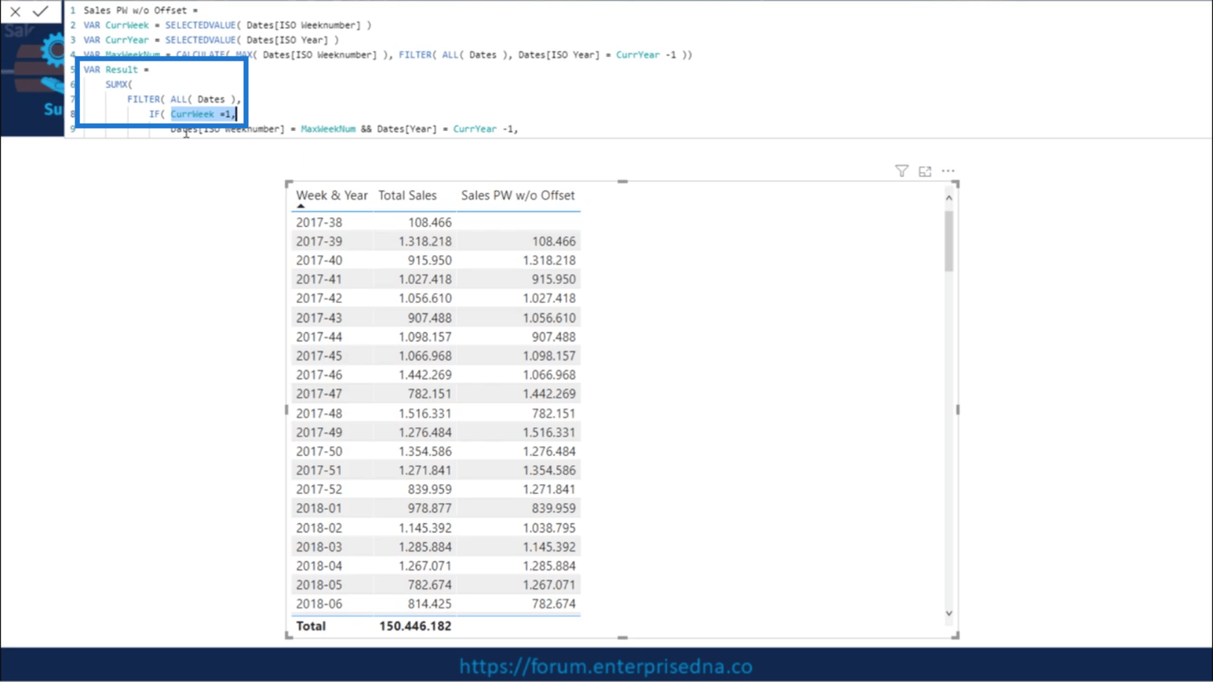Select the 2018-06 row label

(319, 603)
